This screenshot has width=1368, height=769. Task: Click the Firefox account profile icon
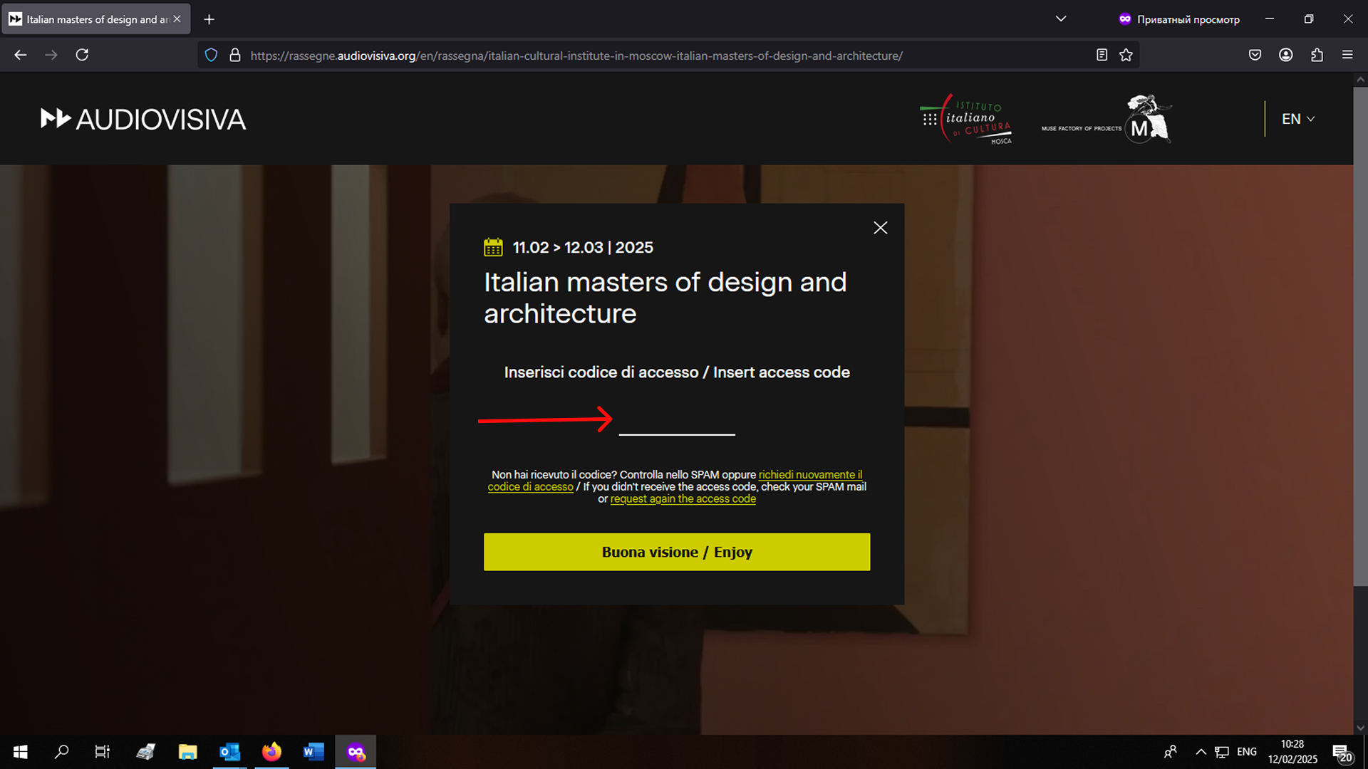(x=1285, y=56)
